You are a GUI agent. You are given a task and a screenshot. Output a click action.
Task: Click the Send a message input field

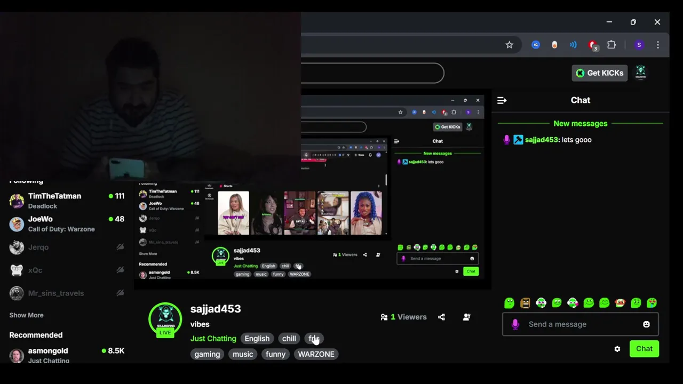[581, 324]
